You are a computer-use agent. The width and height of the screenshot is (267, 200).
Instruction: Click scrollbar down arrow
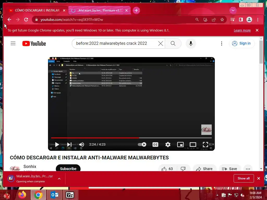point(261,169)
